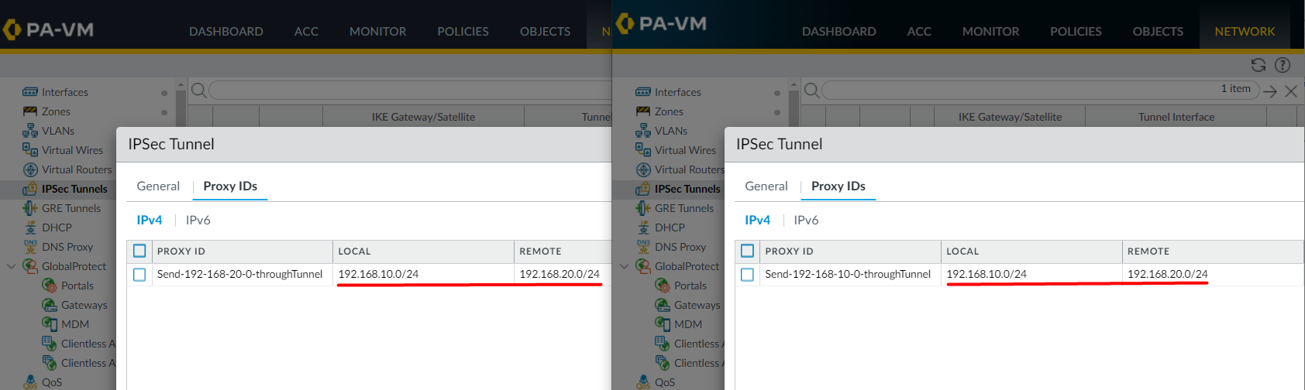Open POLICIES tab in right window
The width and height of the screenshot is (1305, 390).
point(1076,32)
